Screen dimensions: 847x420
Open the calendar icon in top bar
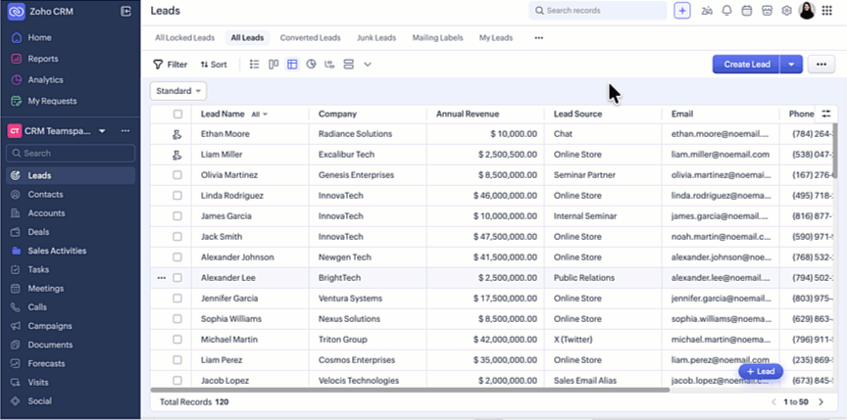pos(746,11)
